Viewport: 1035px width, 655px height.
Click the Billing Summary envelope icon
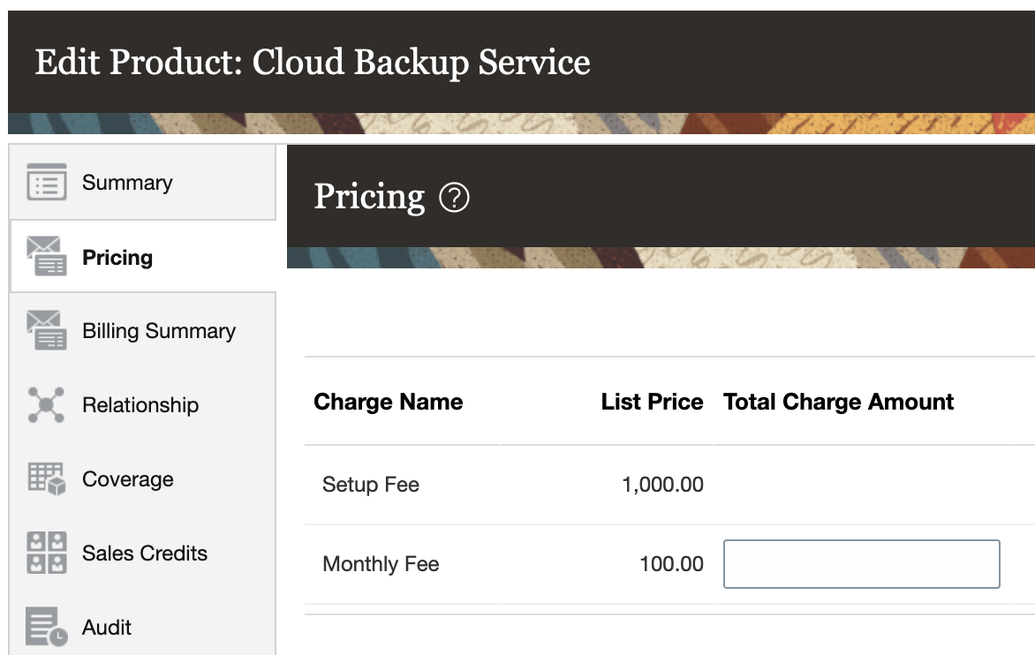pyautogui.click(x=47, y=330)
